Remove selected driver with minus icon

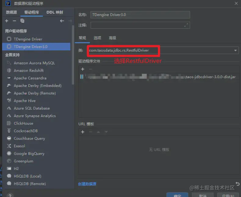click(14, 21)
